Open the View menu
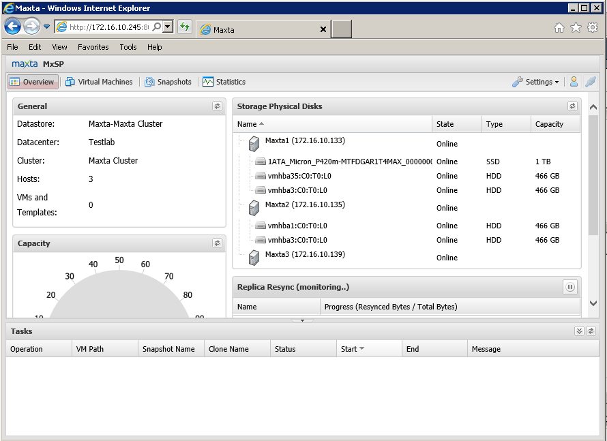The width and height of the screenshot is (607, 441). point(59,47)
